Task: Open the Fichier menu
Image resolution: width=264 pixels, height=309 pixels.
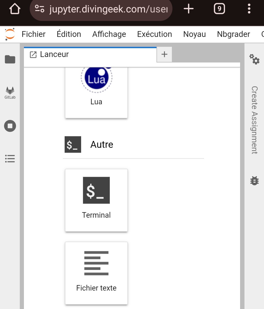Action: click(x=34, y=34)
